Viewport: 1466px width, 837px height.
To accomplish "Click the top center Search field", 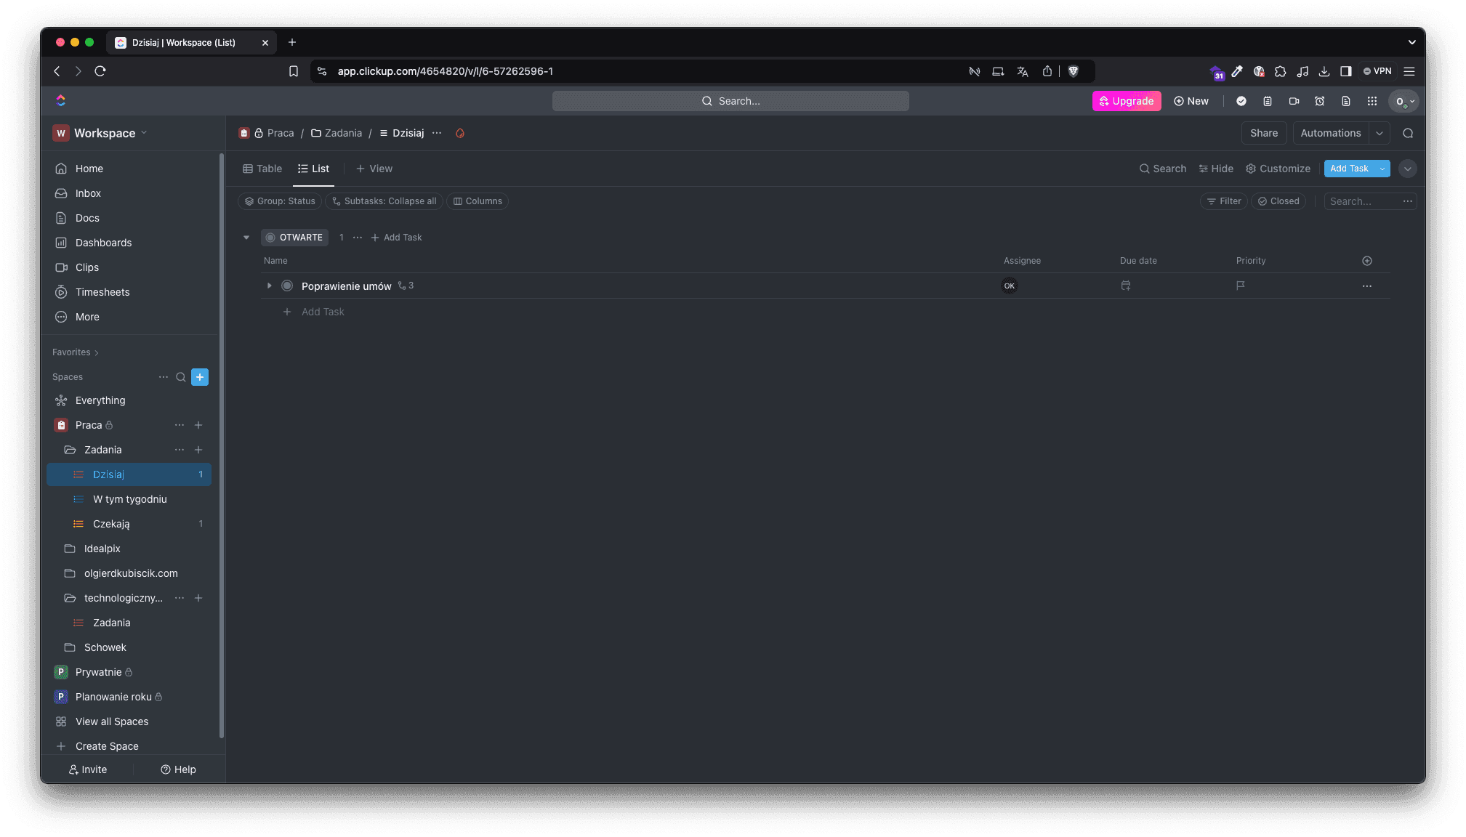I will 730,101.
